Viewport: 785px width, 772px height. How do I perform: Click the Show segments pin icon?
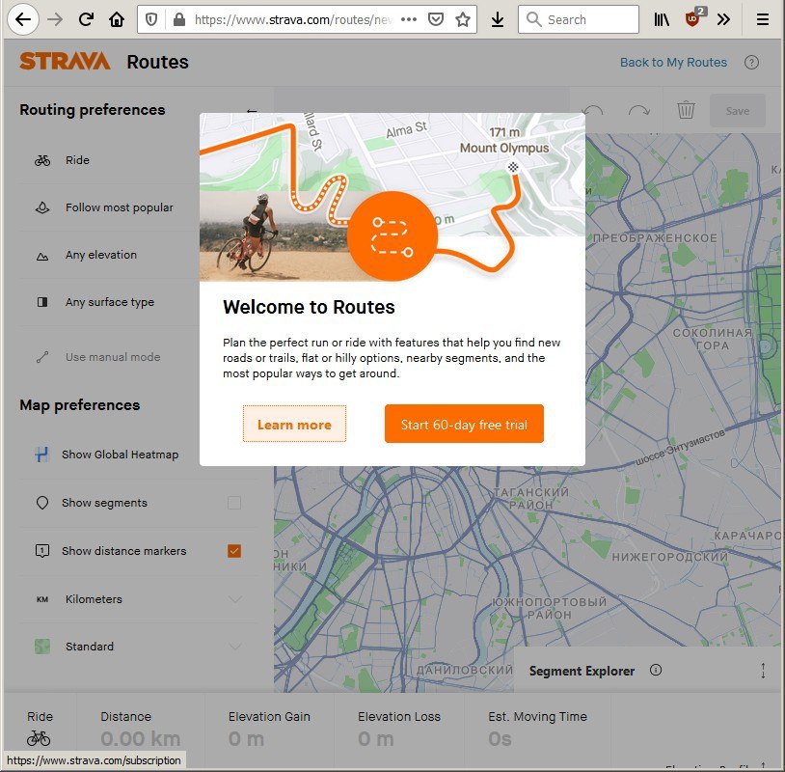click(42, 503)
